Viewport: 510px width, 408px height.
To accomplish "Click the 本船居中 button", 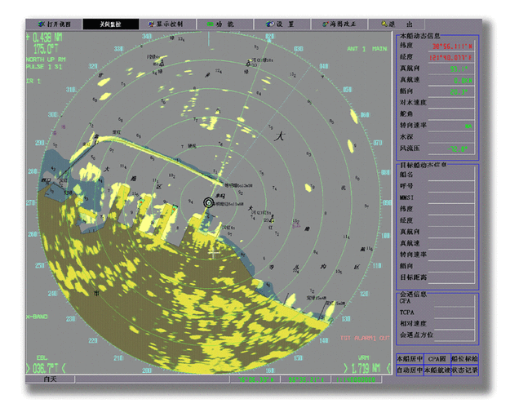I will coord(409,358).
